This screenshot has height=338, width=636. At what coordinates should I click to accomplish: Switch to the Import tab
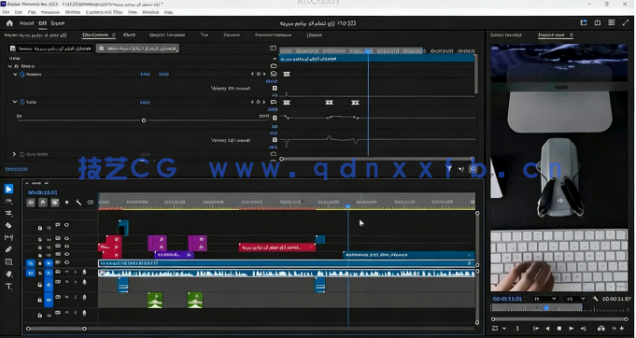[27, 23]
